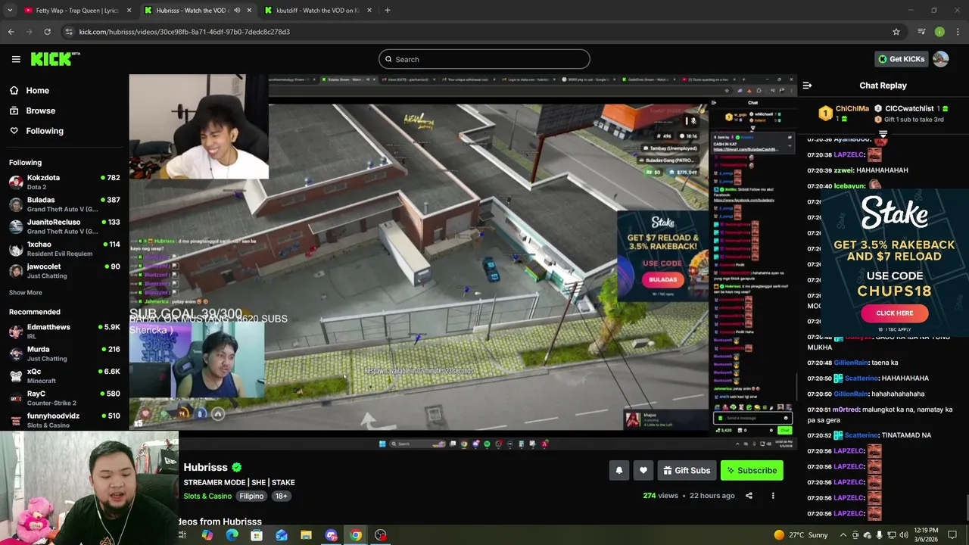Open JuanitoRecluso channel

click(x=64, y=226)
